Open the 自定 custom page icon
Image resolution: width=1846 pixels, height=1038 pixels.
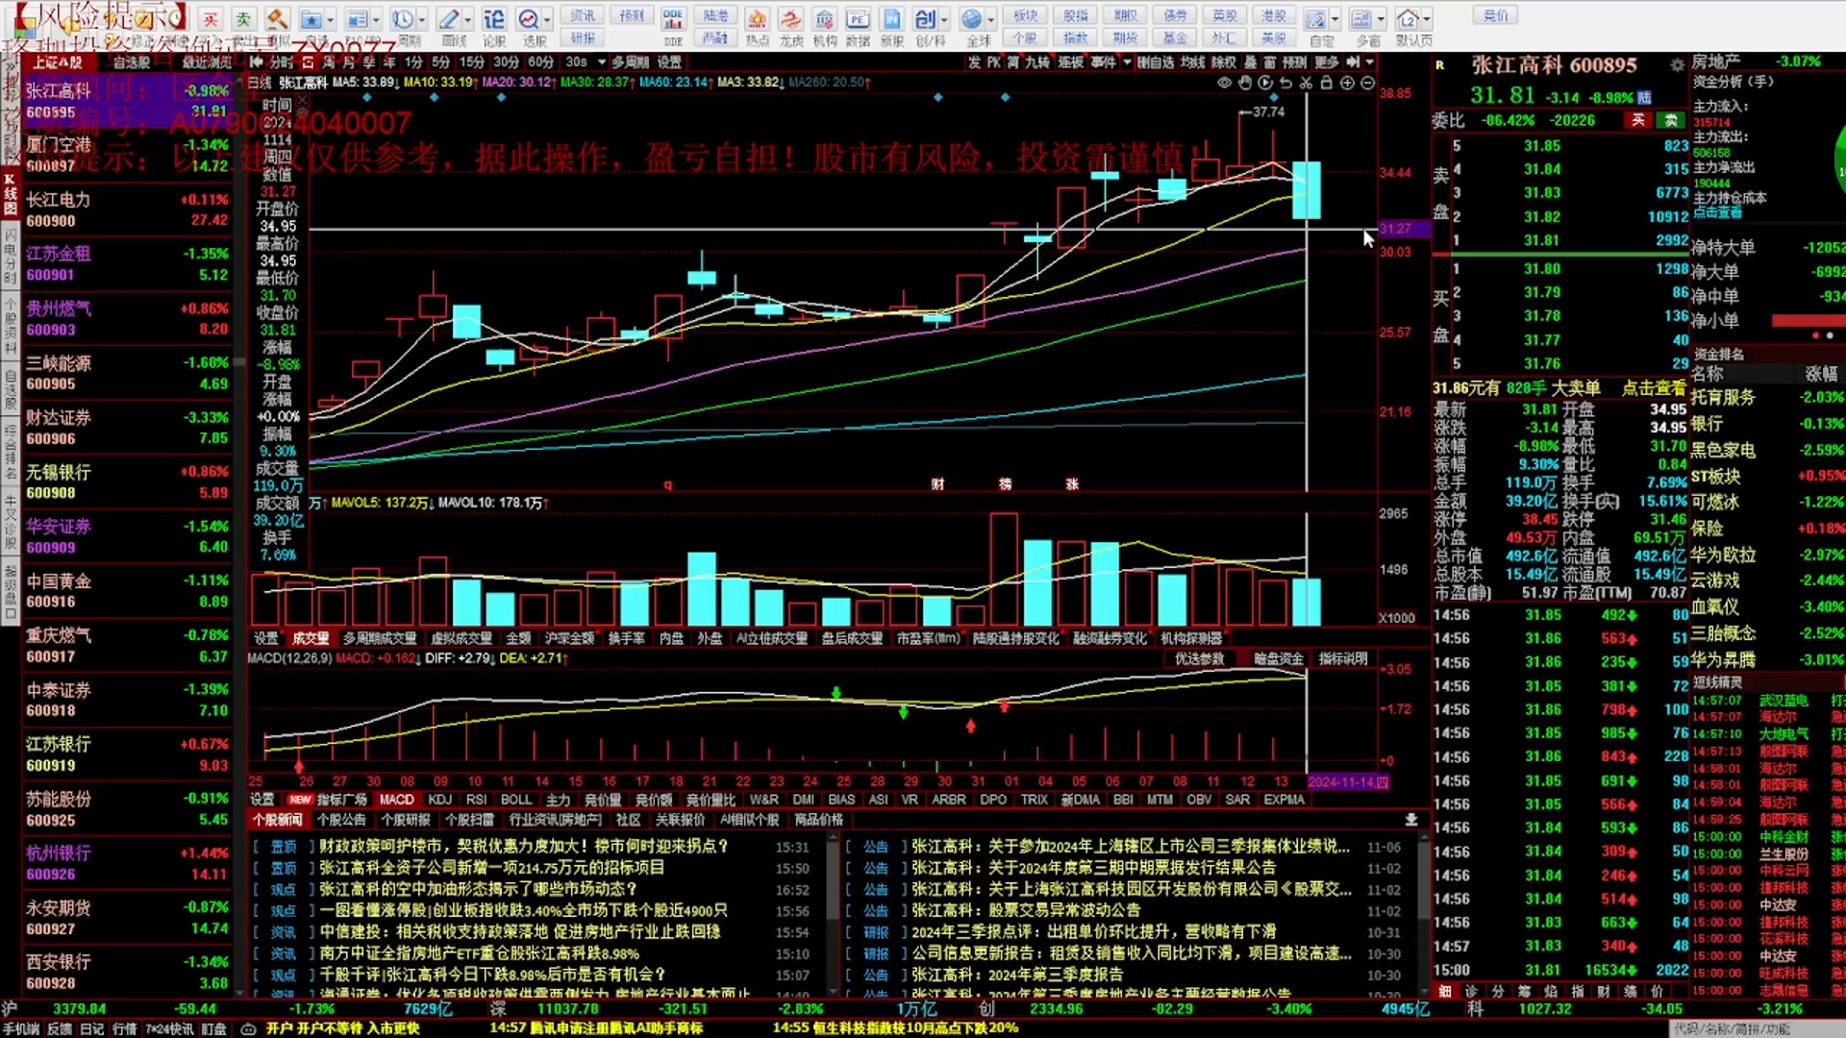click(x=1315, y=19)
